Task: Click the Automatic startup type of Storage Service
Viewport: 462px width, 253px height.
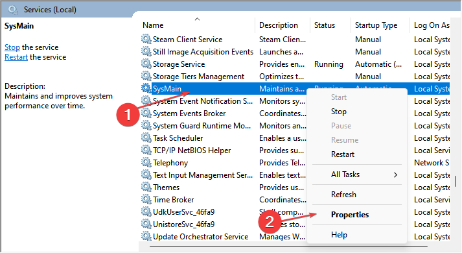Action: pos(378,64)
